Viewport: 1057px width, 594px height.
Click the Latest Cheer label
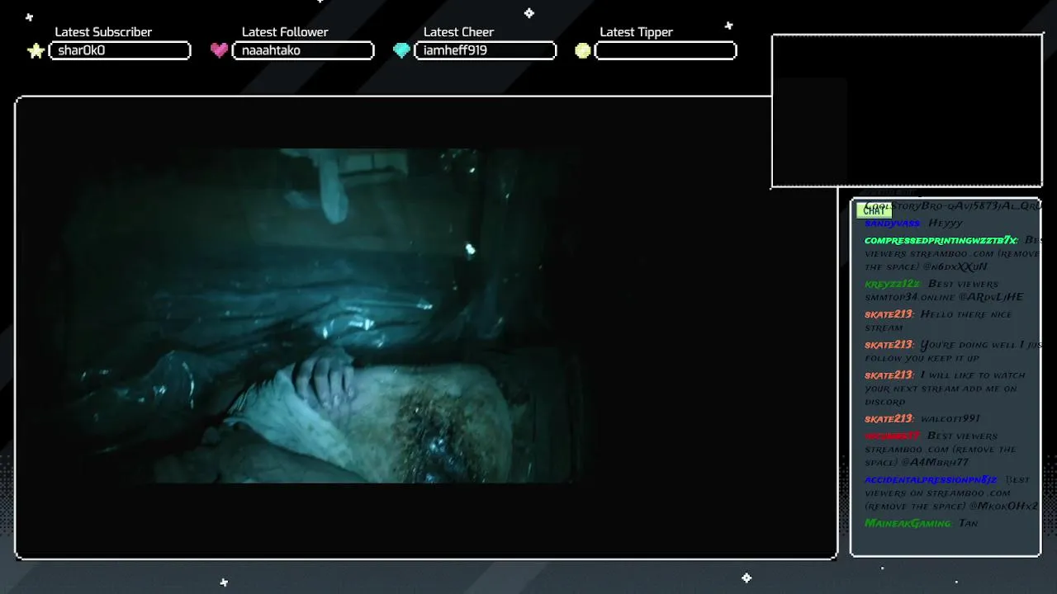[458, 32]
